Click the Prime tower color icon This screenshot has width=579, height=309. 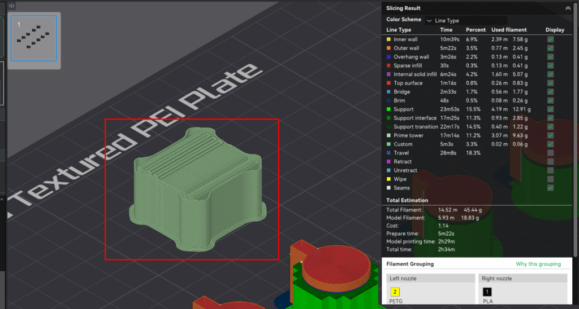(388, 135)
